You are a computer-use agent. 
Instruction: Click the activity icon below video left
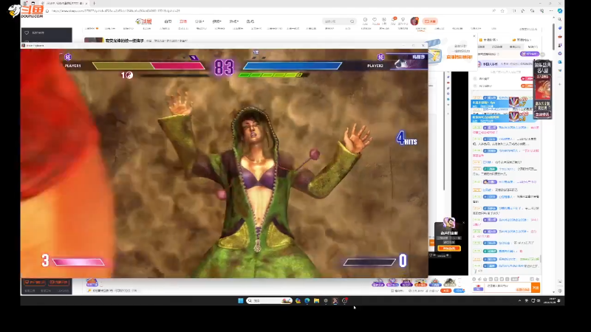click(92, 283)
